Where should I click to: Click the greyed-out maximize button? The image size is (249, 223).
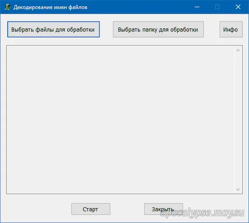(217, 7)
